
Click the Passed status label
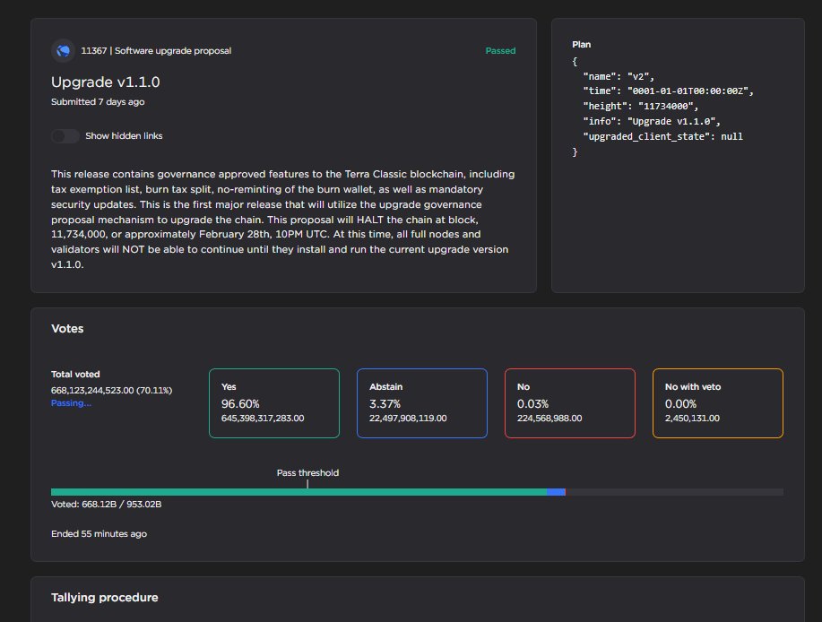[x=500, y=51]
